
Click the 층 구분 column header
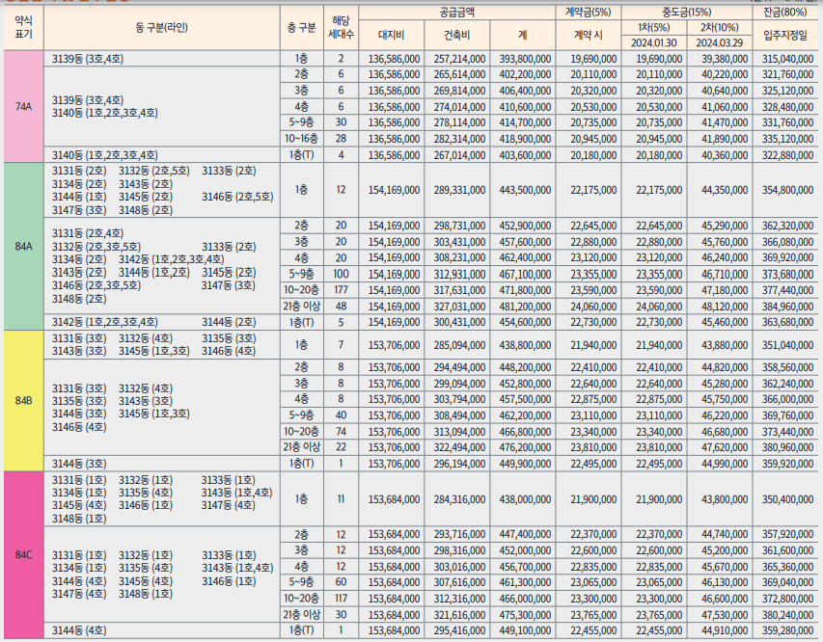click(301, 27)
